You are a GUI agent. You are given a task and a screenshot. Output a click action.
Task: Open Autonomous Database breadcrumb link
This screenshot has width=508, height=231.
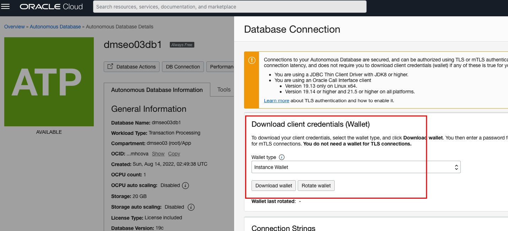[x=55, y=27]
